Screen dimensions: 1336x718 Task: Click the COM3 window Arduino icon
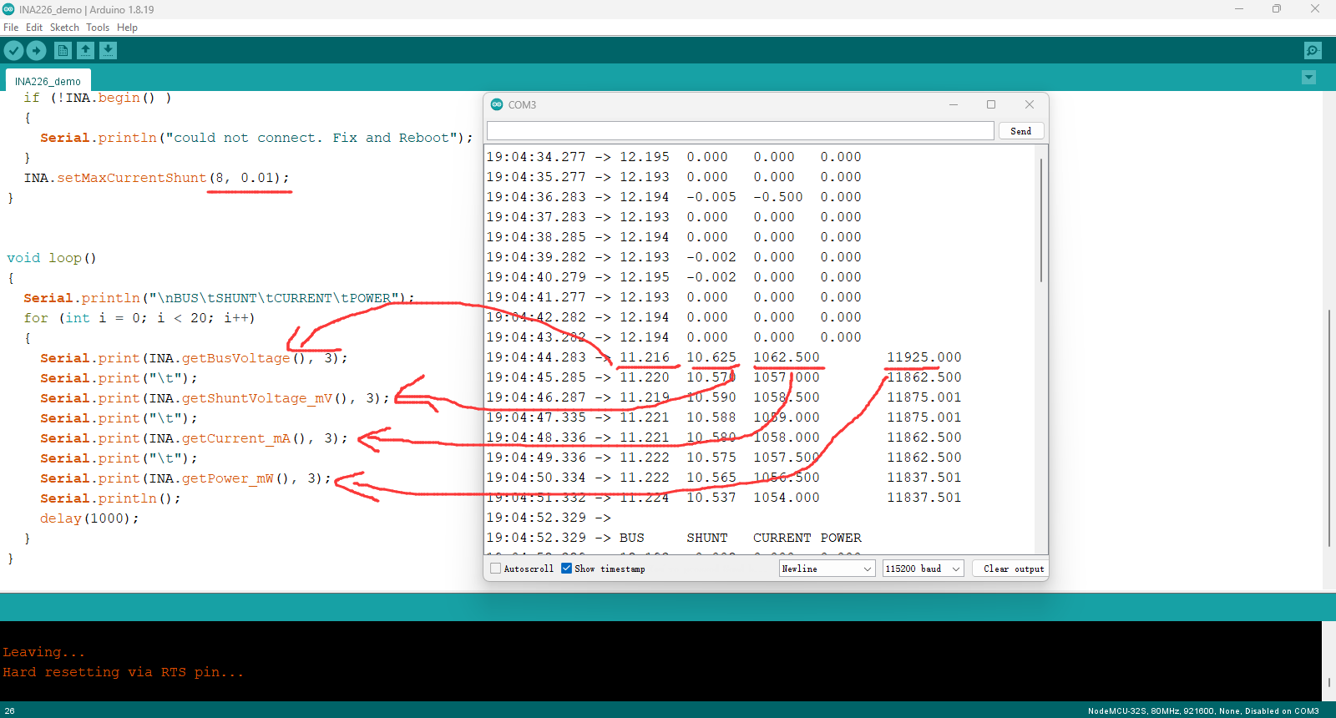click(497, 104)
